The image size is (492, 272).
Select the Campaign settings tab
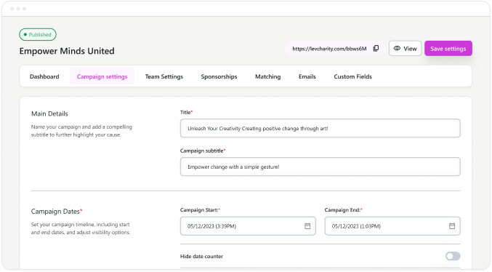(x=102, y=76)
